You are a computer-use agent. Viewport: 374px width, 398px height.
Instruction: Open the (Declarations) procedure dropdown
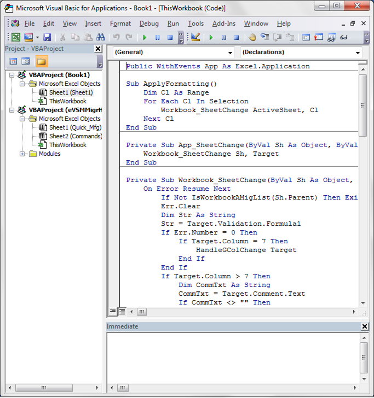[x=358, y=52]
